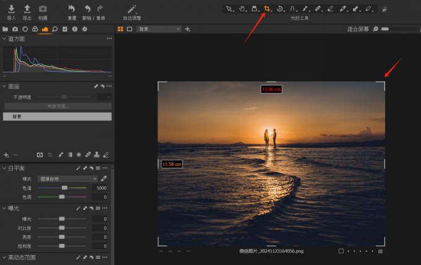The image size is (421, 265).
Task: Click the starburst icon right of cursor tools
Action: (x=384, y=9)
